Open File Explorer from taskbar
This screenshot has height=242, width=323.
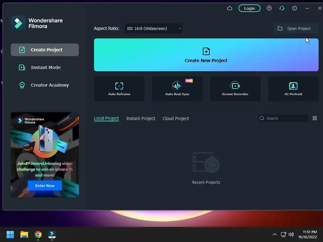tap(24, 234)
